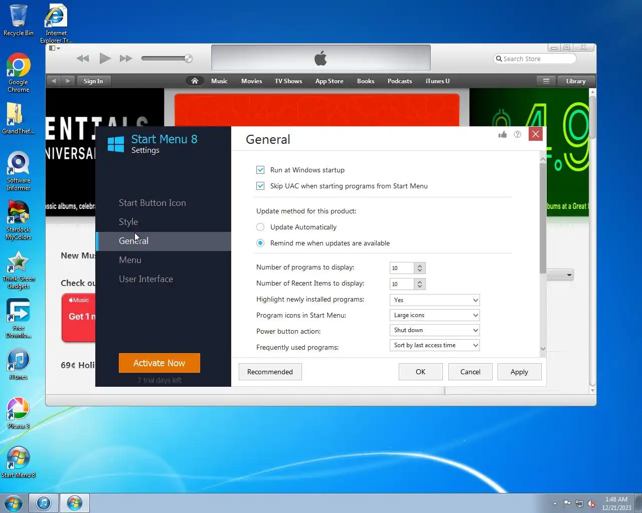642x513 pixels.
Task: Decrease number of Recent Items to display
Action: pos(420,287)
